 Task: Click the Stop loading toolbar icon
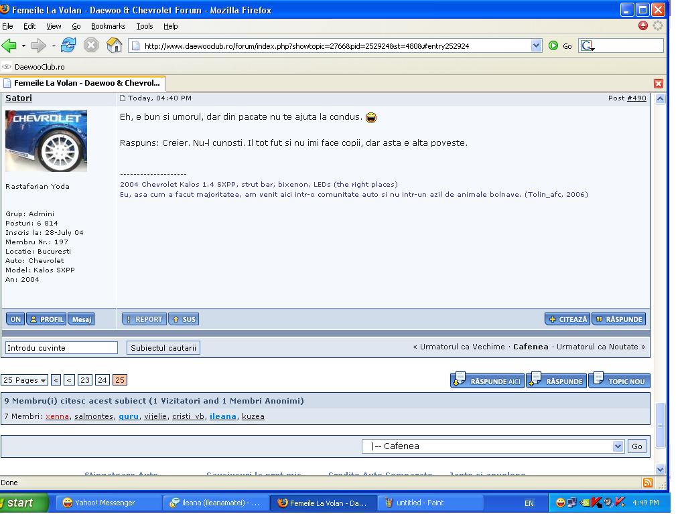click(x=91, y=46)
